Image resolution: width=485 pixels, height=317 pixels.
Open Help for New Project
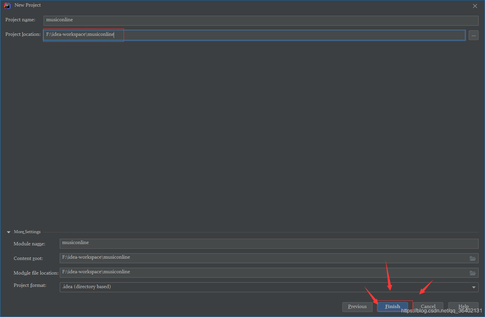point(463,307)
